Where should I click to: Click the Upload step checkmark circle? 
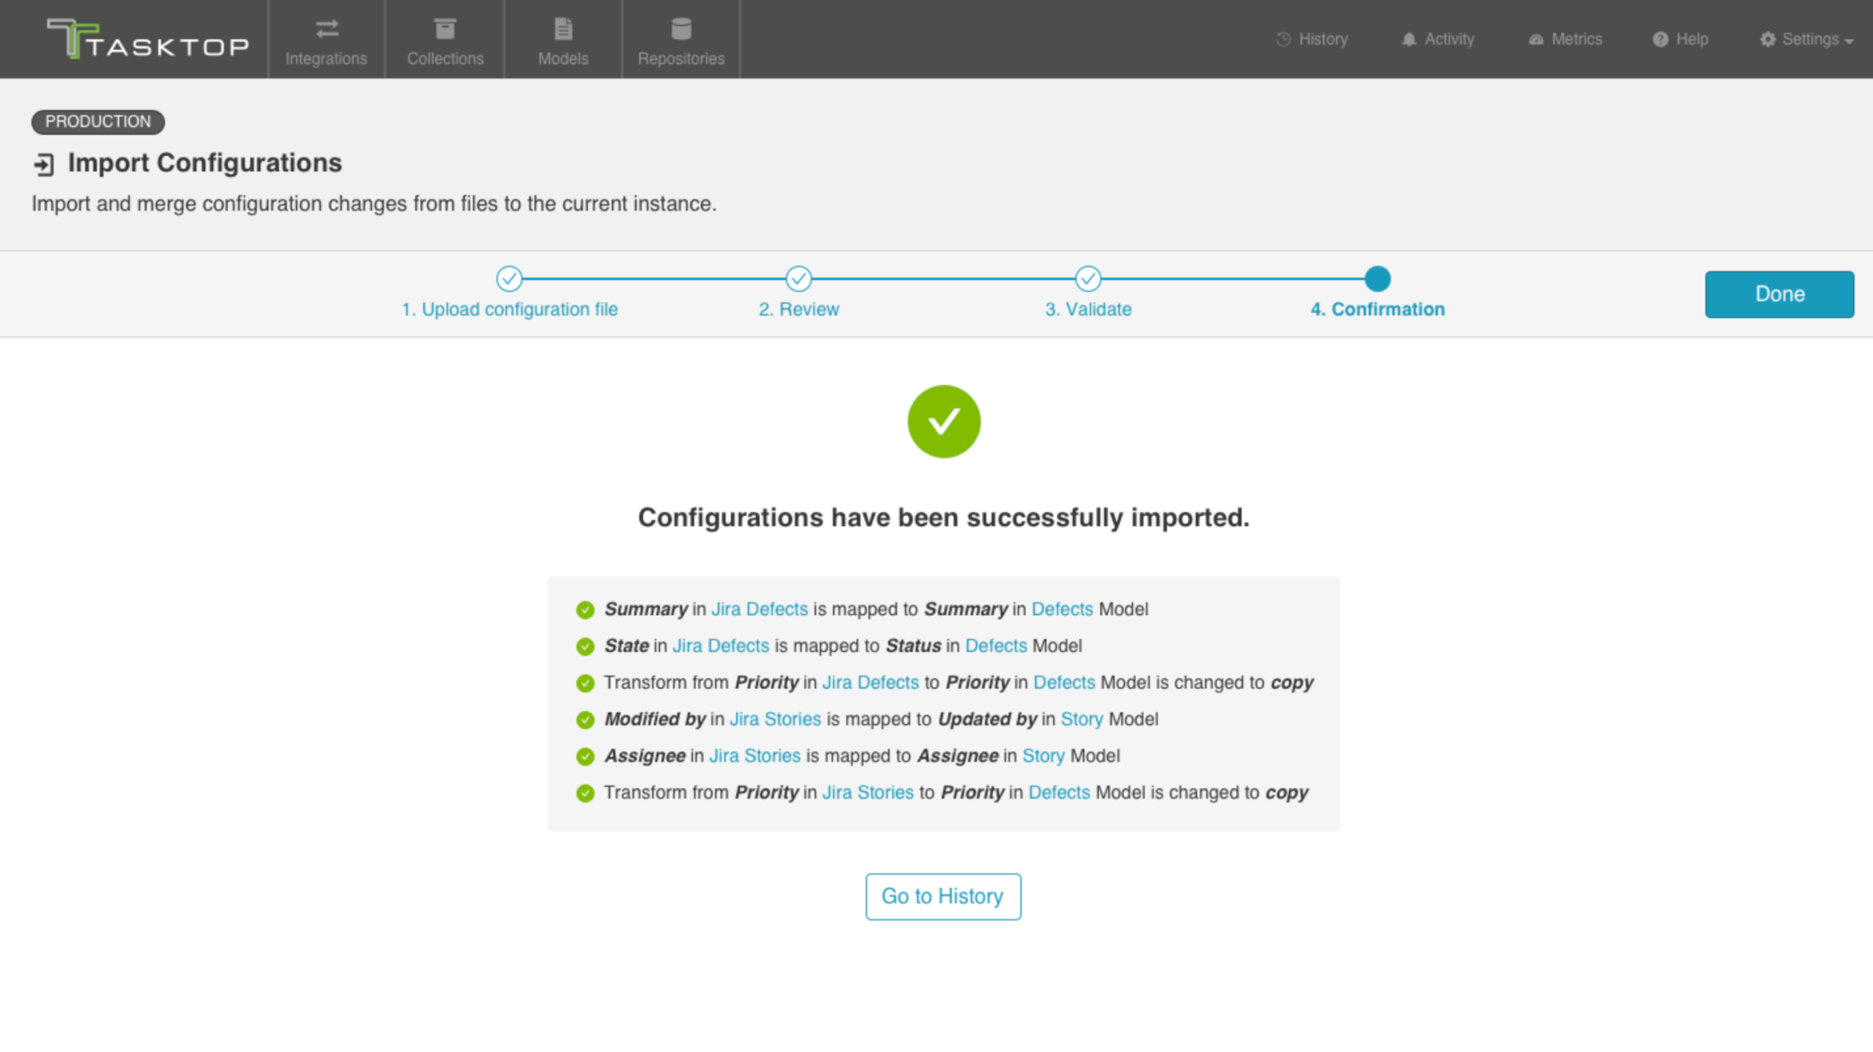509,278
